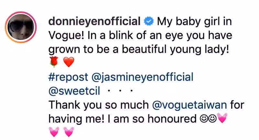Go to the @voguetaiwan mention
259x140 pixels.
click(189, 105)
